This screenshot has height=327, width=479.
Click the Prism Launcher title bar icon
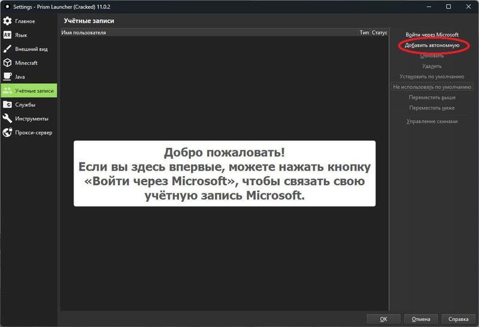coord(7,7)
